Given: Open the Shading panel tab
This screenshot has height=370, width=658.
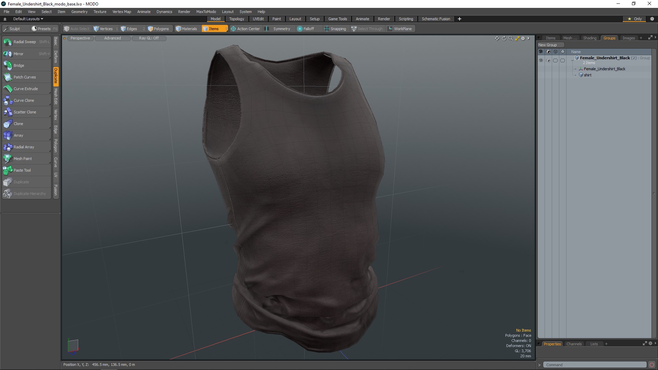Looking at the screenshot, I should coord(589,38).
